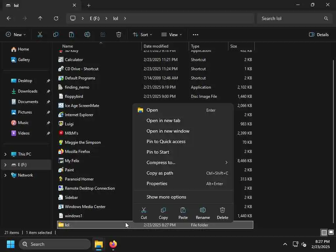336x252 pixels.
Task: Select Delete in the context menu
Action: [222, 213]
